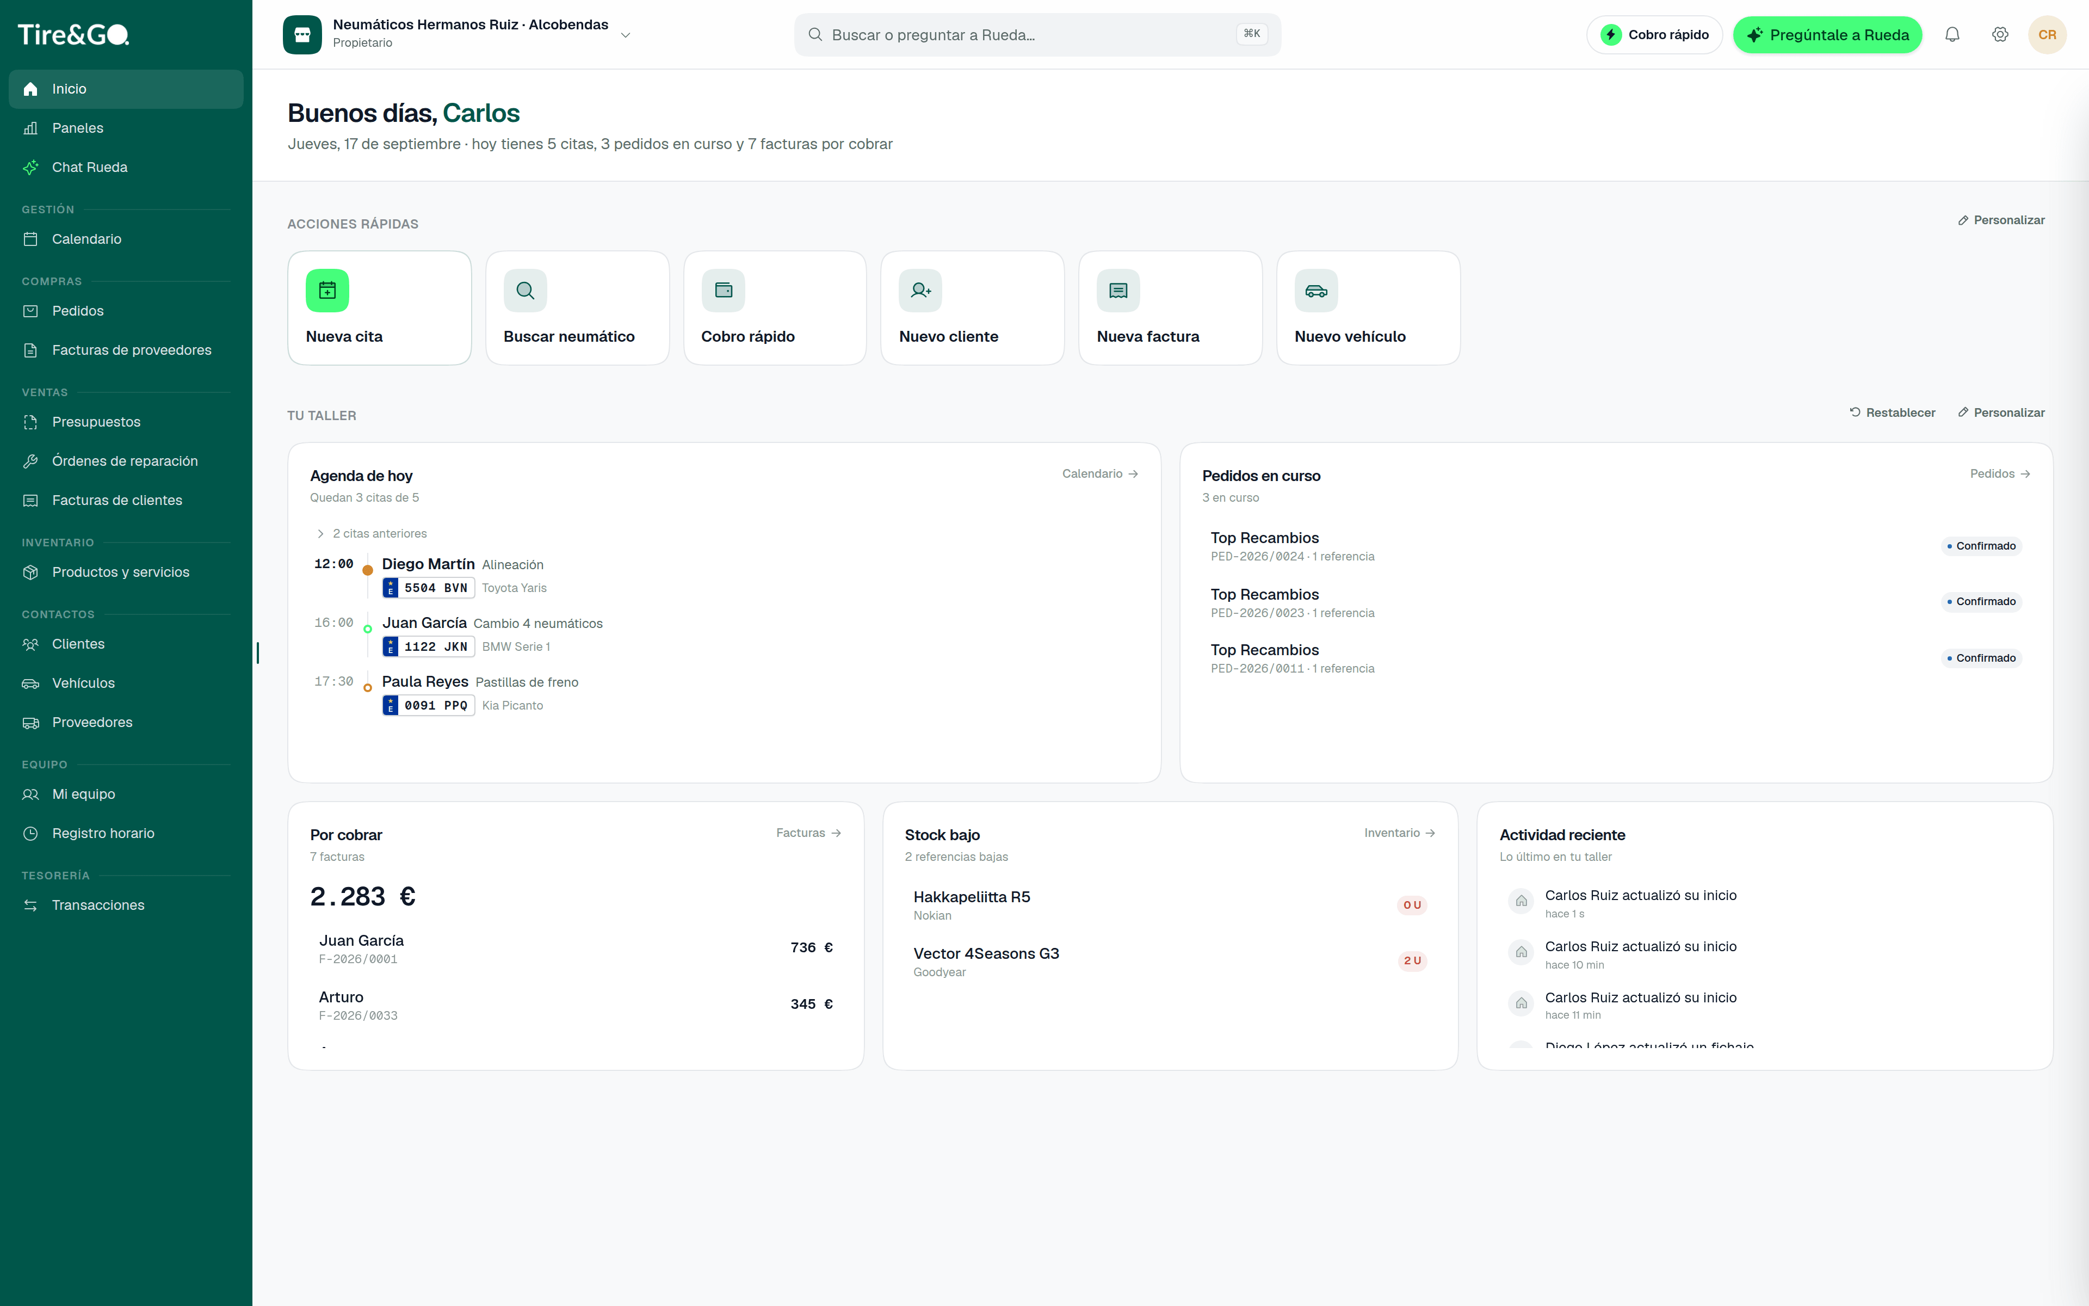Click the Pregúntale a Rueda button

(x=1827, y=34)
